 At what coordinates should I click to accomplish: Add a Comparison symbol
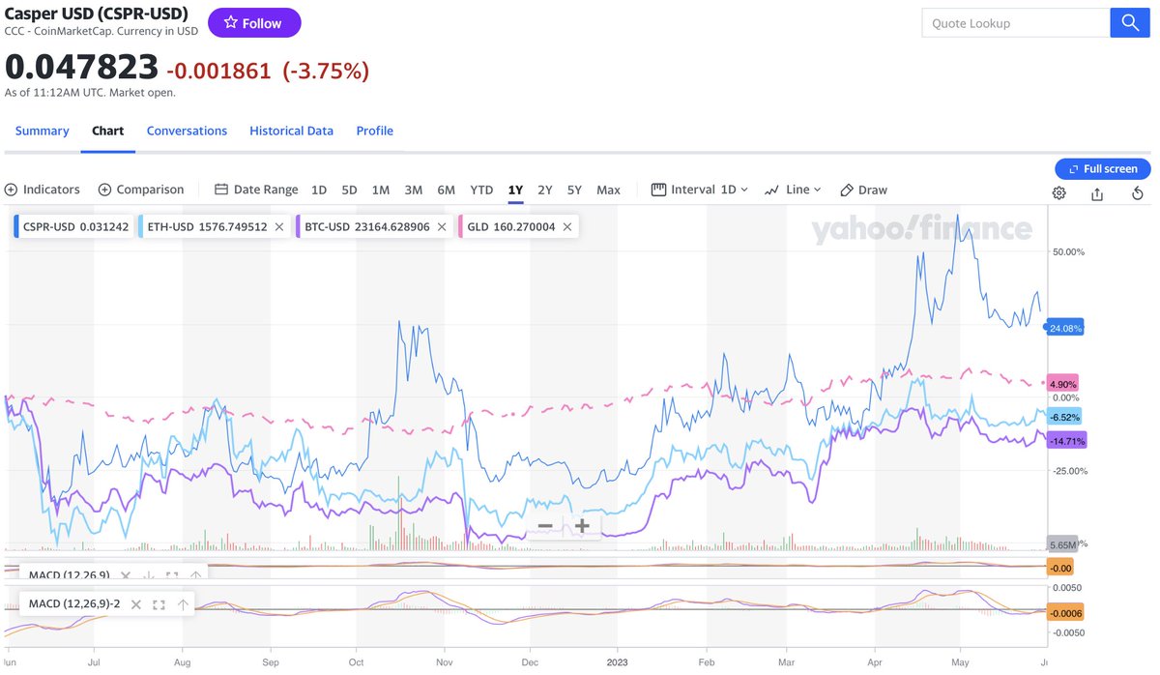click(x=141, y=190)
